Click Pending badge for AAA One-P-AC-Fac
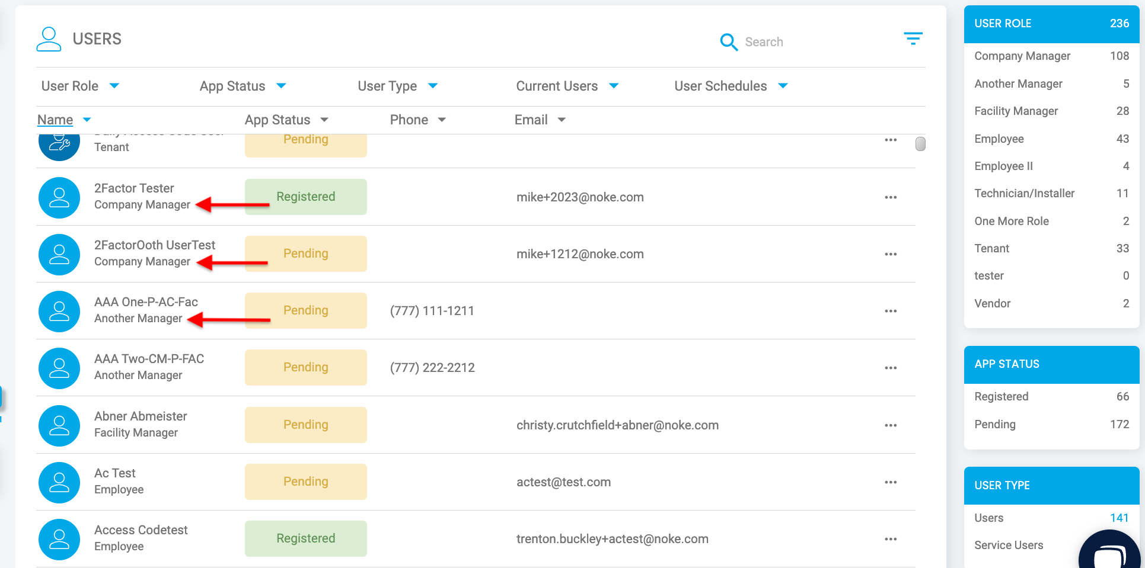Screen dimensions: 1145x568 (x=306, y=310)
